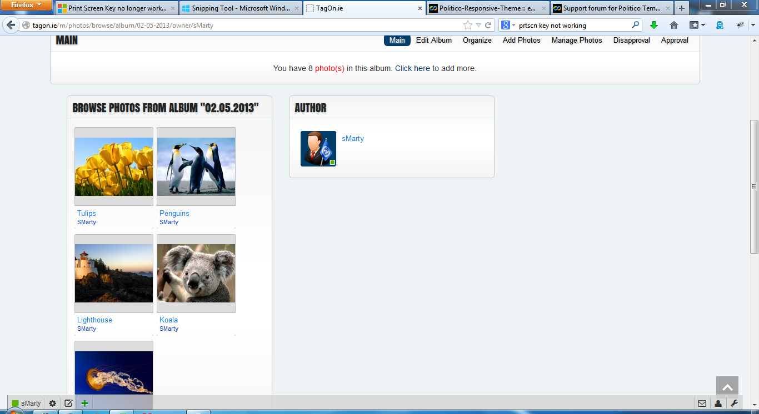
Task: Click the author avatar image
Action: click(318, 149)
